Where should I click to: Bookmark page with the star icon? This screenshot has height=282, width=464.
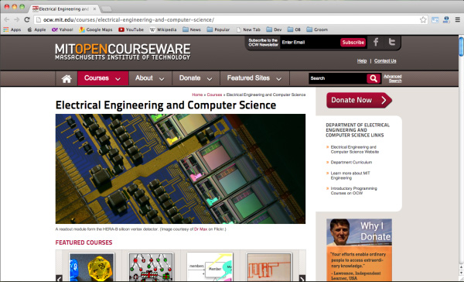(x=423, y=20)
